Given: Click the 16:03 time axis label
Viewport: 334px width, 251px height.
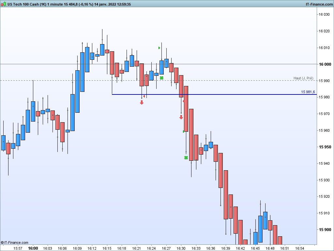Looking at the screenshot, I should [x=48, y=248].
